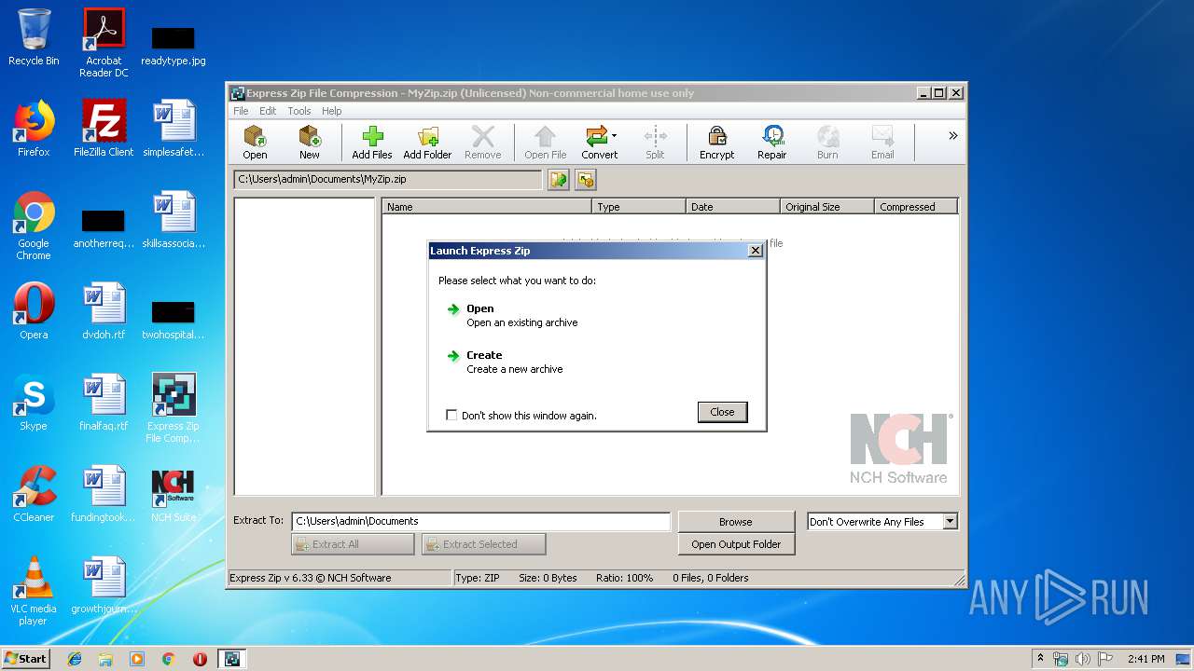Click the Extract All button
The image size is (1194, 671).
click(353, 544)
